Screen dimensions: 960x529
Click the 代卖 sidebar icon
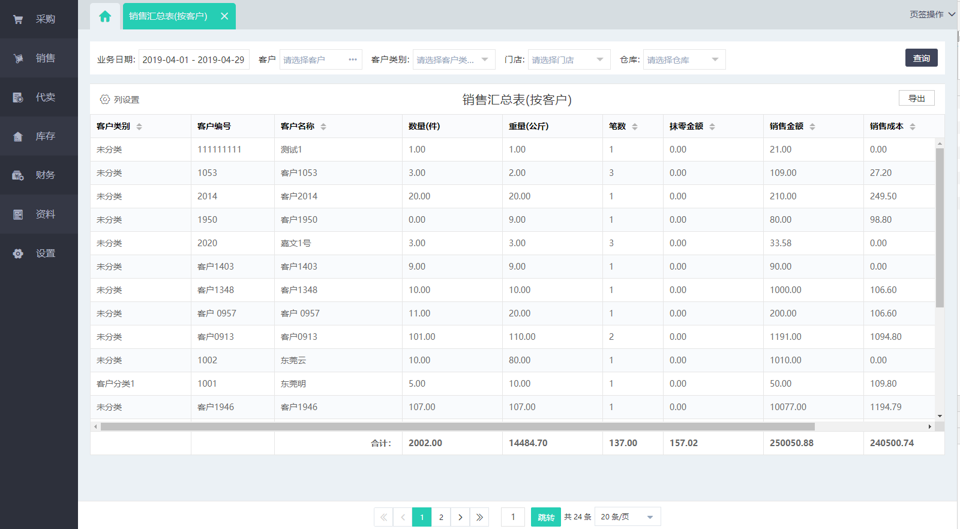[18, 97]
